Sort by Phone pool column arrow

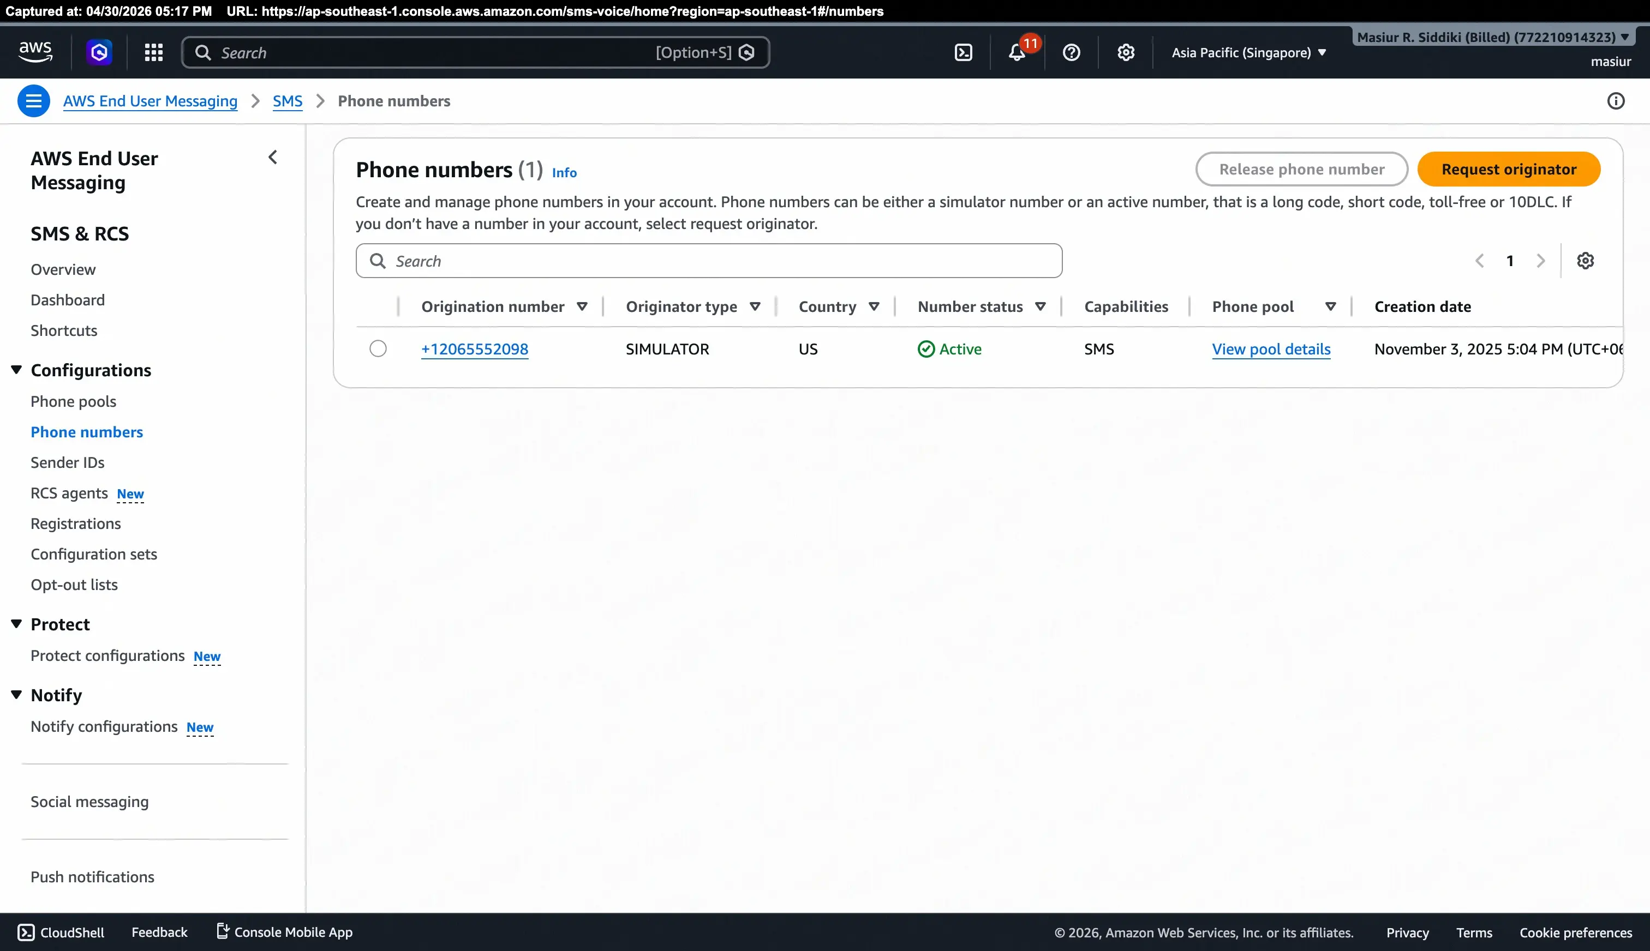1330,306
